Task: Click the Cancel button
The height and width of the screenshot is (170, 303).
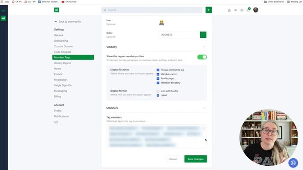Action: tap(173, 159)
